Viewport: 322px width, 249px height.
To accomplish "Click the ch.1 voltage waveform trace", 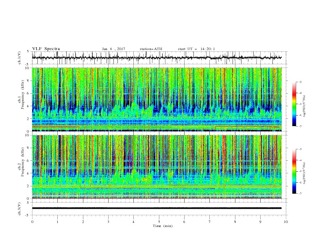I will [157, 58].
